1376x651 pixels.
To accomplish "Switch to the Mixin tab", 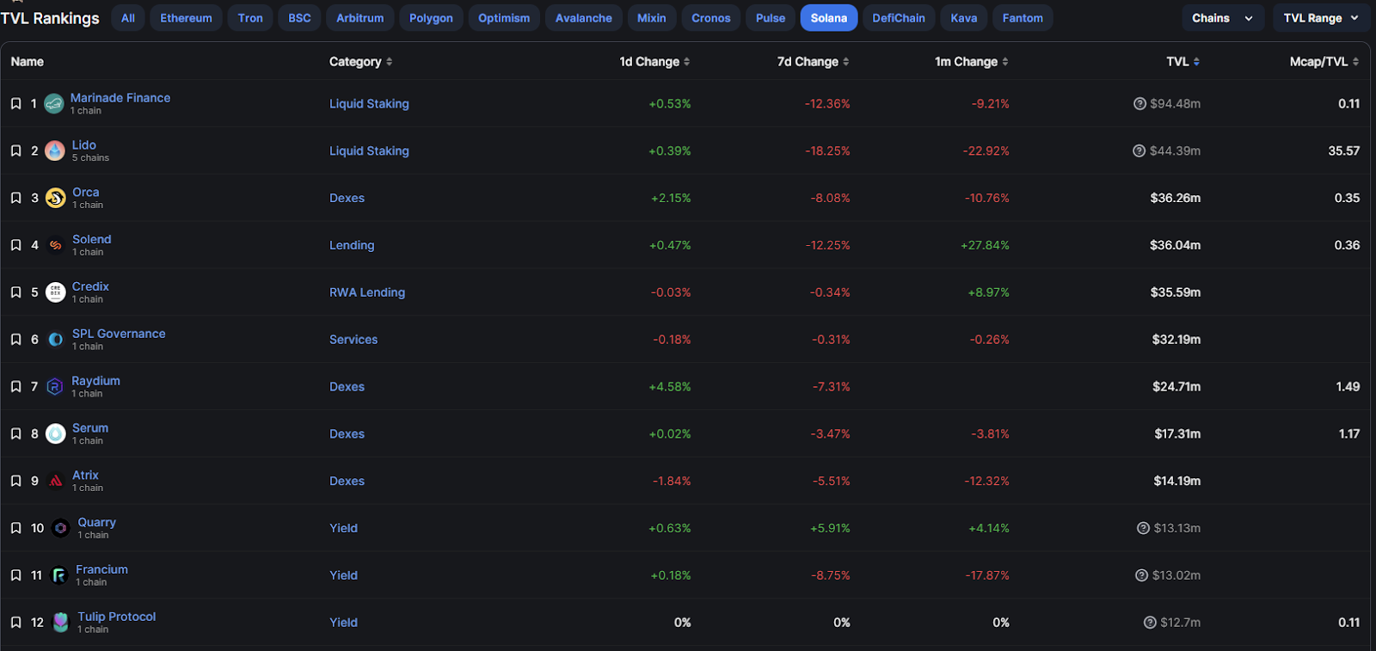I will [x=652, y=18].
